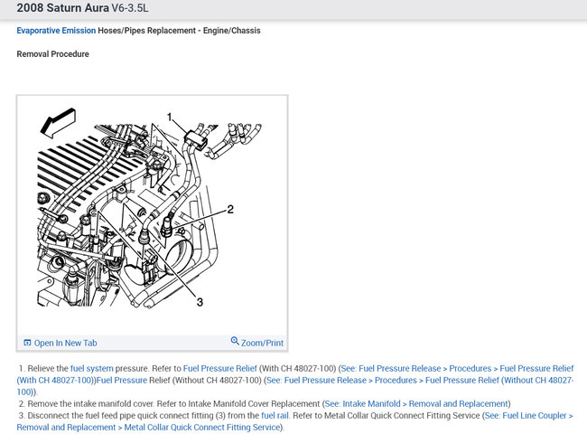
Task: Open 'See: Fuel Line Coupler' link
Action: click(295, 421)
